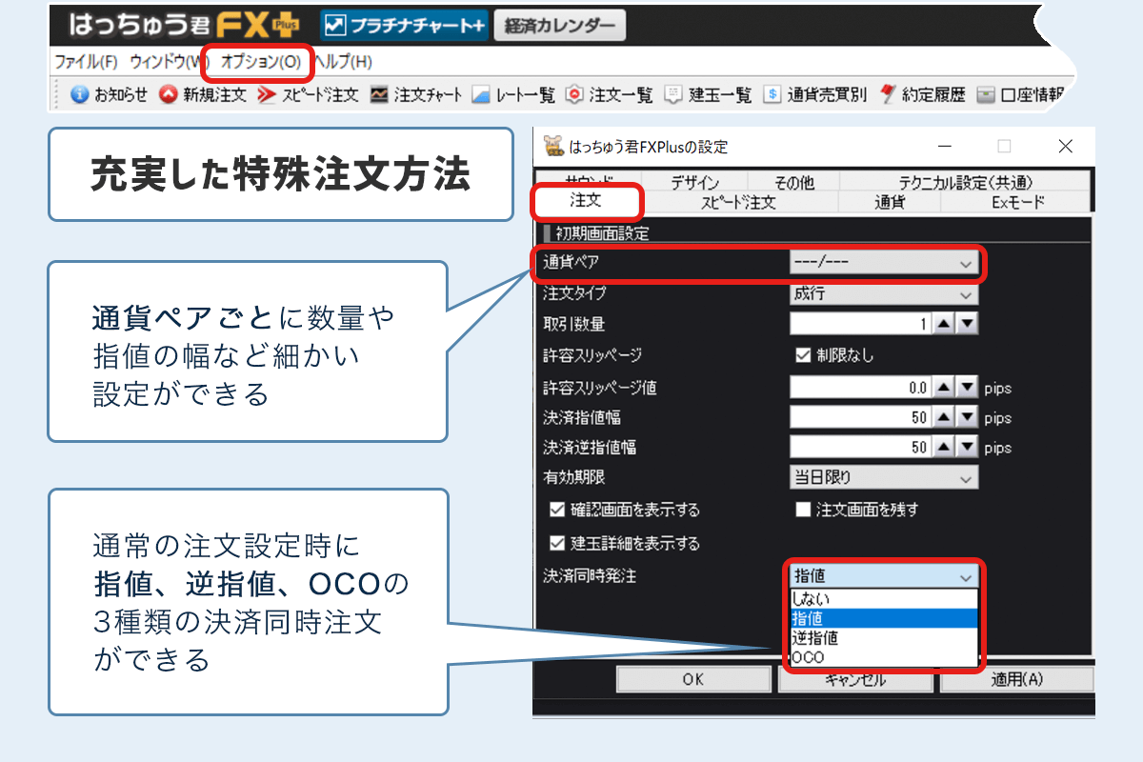Select 指値 option in the dropdown list
This screenshot has height=762, width=1143.
coord(884,618)
